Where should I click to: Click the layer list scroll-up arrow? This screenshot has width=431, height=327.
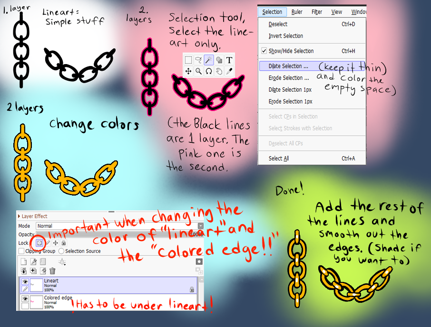click(201, 280)
